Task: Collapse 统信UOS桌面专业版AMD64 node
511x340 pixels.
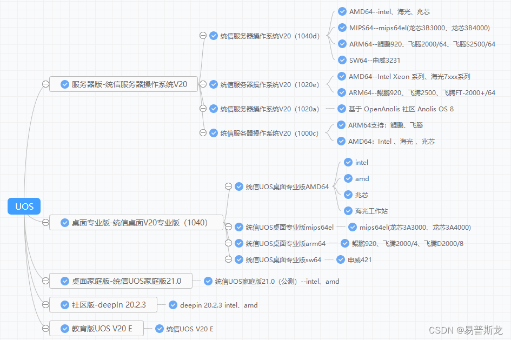Action: coord(228,186)
